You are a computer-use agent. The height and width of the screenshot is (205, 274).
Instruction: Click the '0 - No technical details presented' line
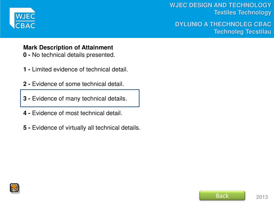[x=69, y=55]
